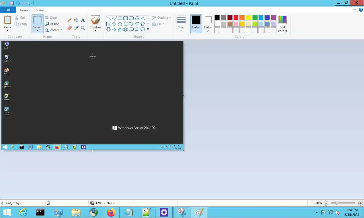Choose the Oval callout shape
This screenshot has width=364, height=218.
click(x=137, y=30)
